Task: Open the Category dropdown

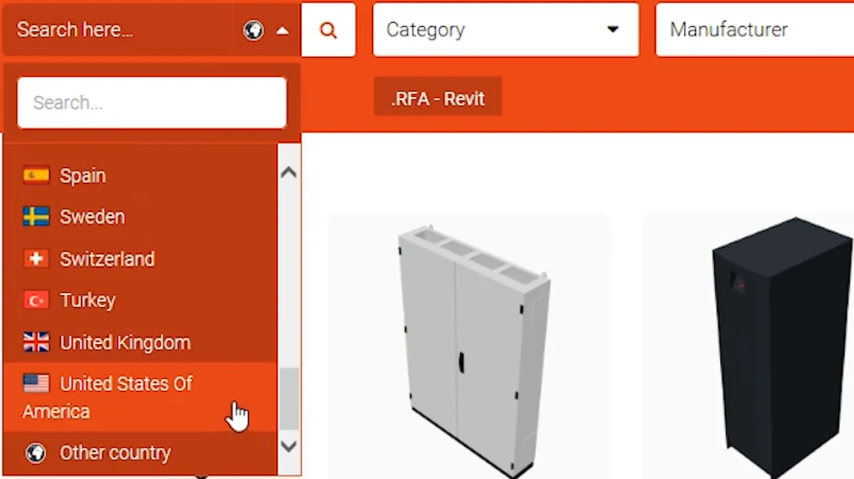Action: (x=506, y=30)
